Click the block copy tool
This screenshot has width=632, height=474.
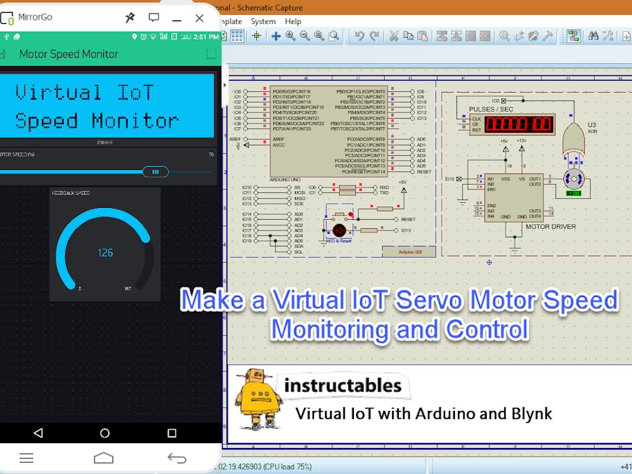click(442, 37)
